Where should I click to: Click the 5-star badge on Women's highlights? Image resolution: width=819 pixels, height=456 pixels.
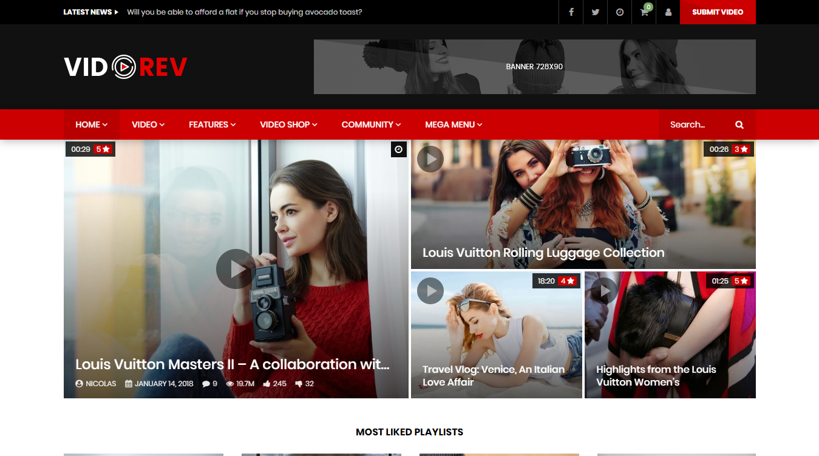[x=741, y=281]
